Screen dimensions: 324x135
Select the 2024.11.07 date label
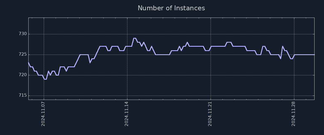coord(43,114)
